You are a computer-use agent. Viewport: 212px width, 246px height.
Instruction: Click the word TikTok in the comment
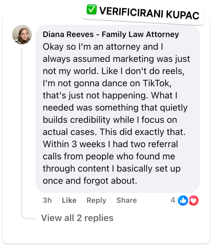157,83
